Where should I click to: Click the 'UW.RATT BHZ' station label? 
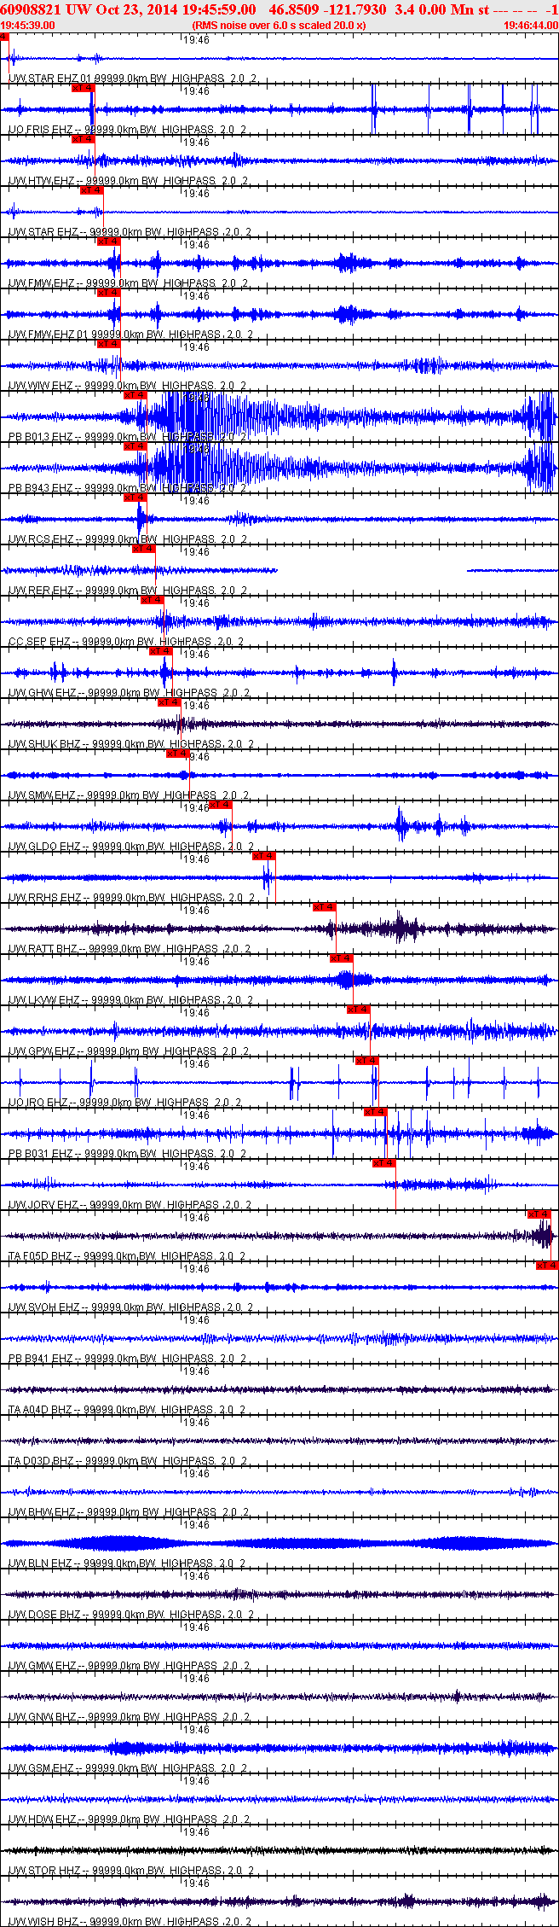(43, 949)
